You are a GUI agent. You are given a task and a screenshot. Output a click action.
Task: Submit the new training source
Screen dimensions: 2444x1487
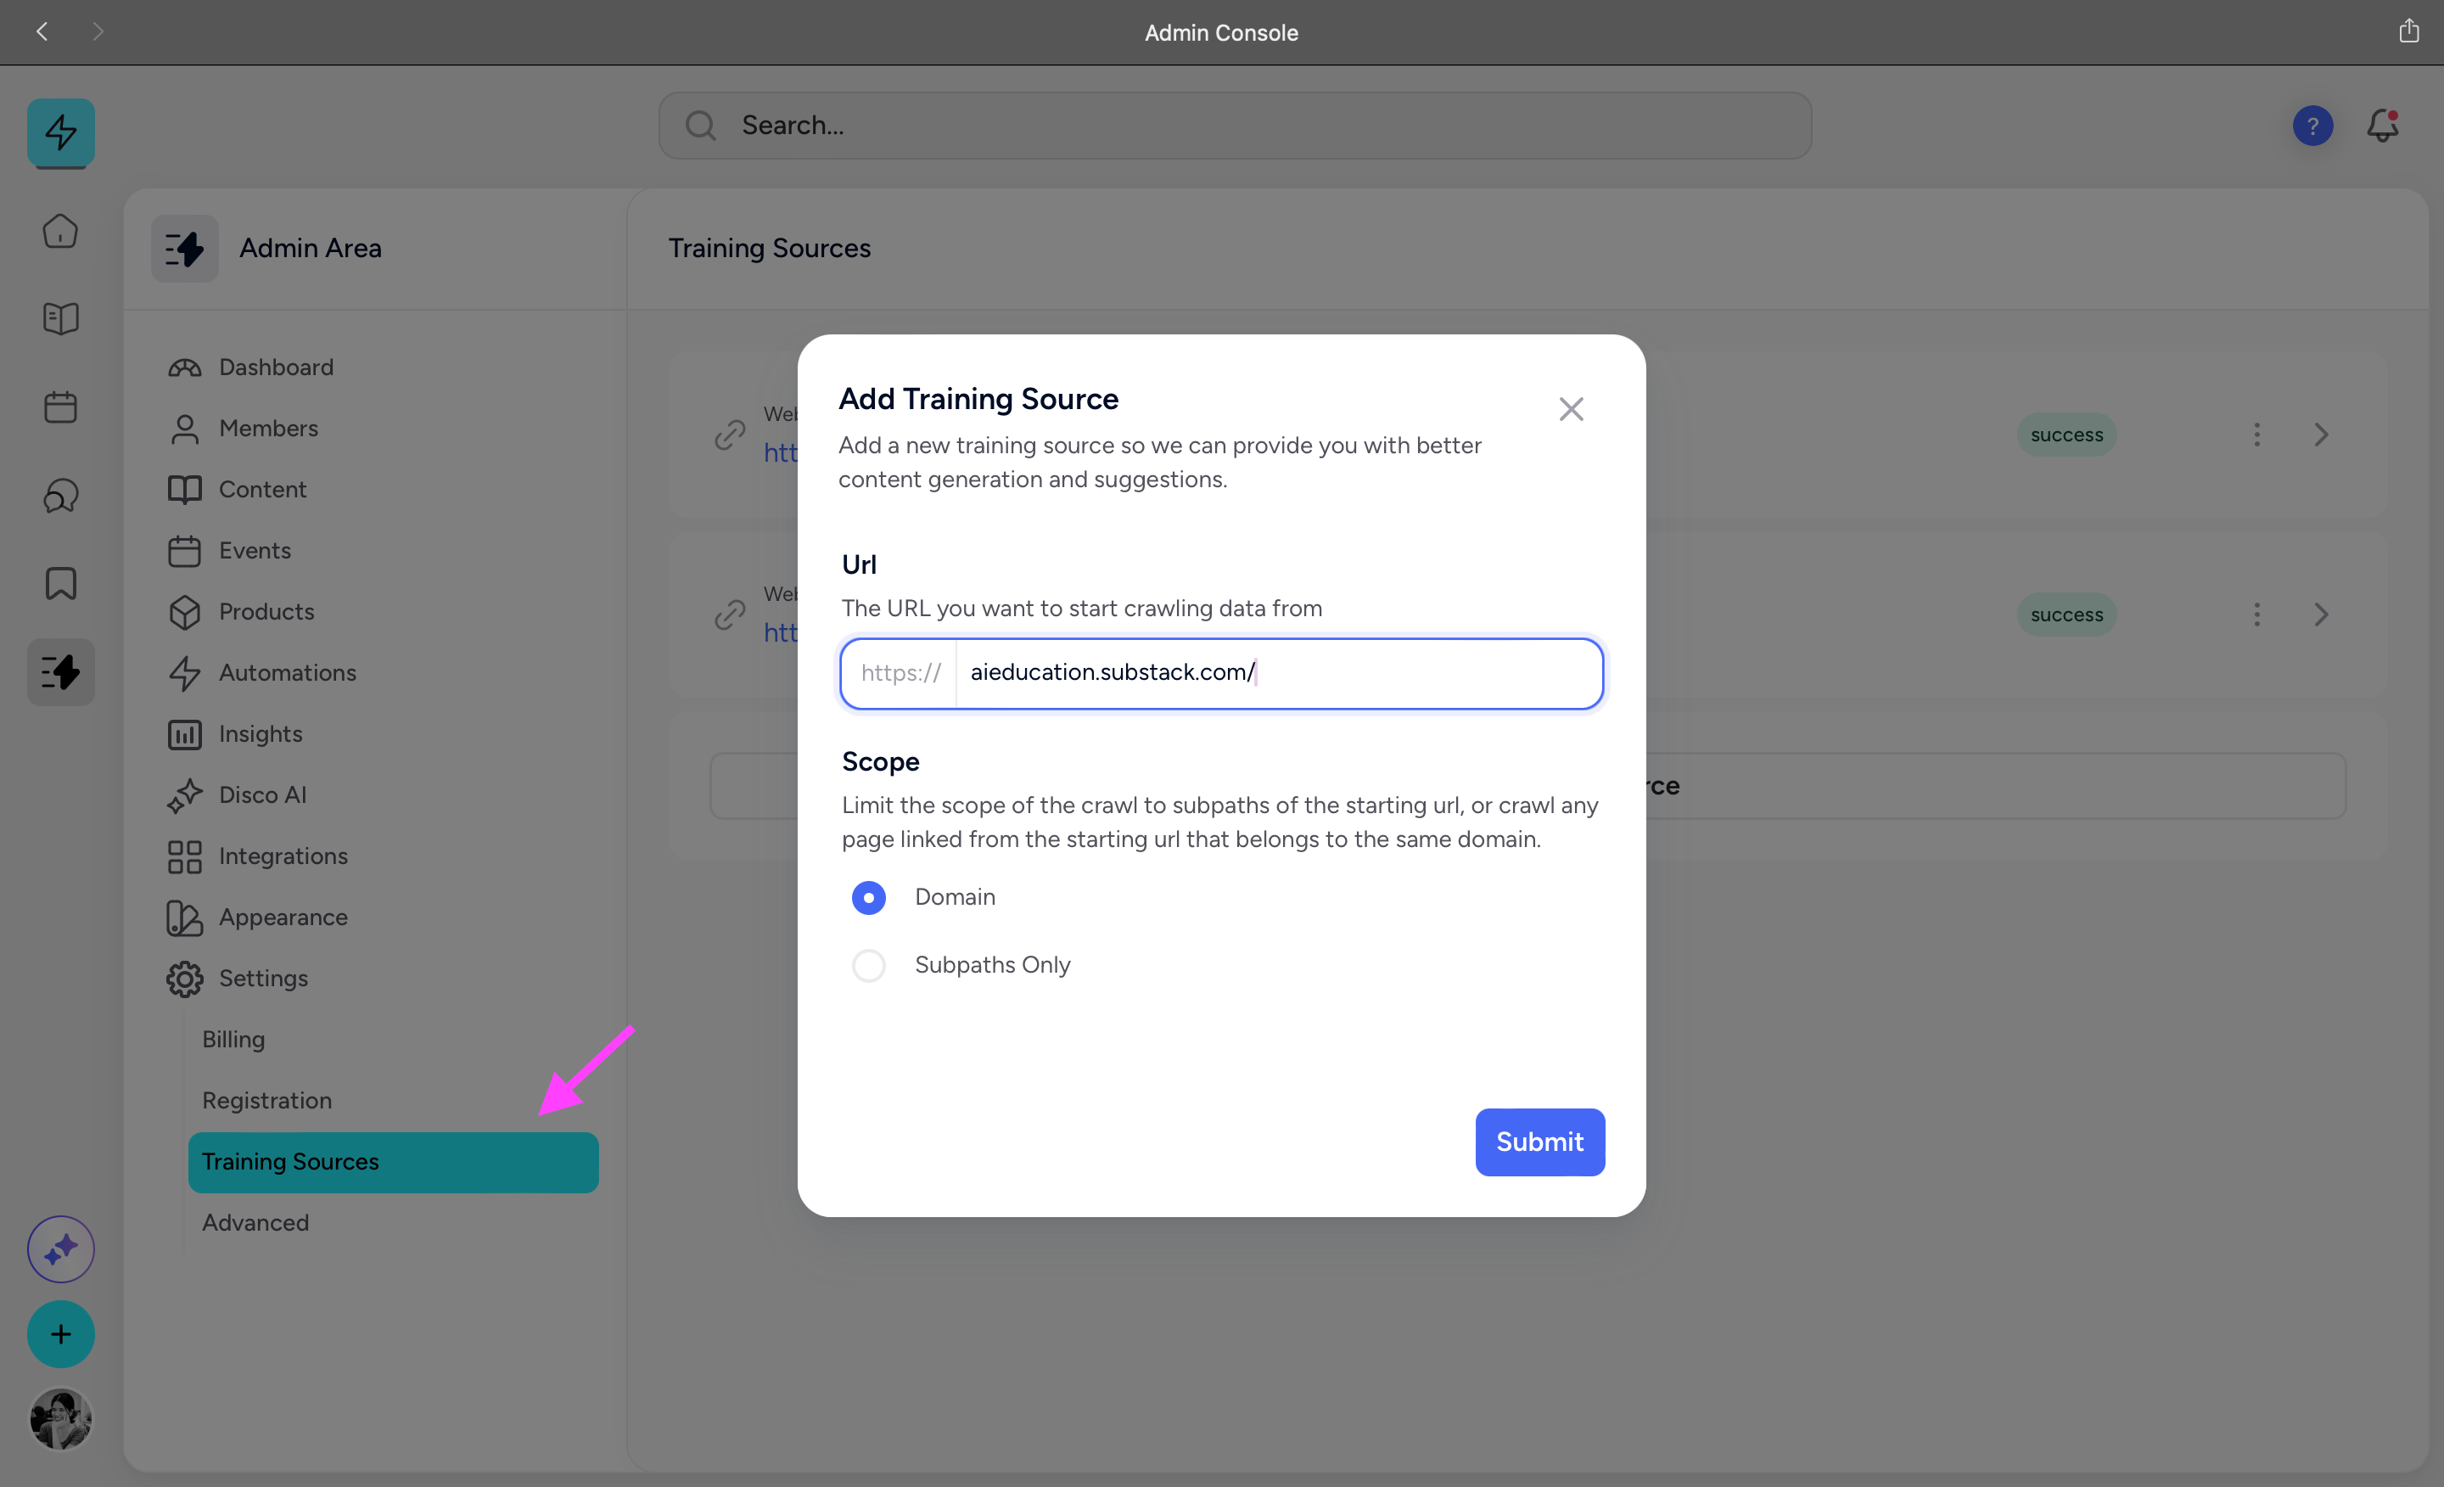pos(1539,1142)
